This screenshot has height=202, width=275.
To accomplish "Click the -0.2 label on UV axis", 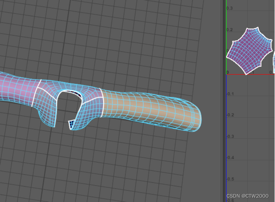I will click(x=230, y=115).
